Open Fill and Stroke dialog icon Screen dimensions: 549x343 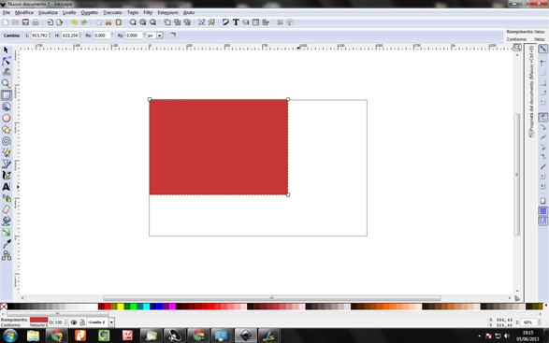[x=225, y=22]
